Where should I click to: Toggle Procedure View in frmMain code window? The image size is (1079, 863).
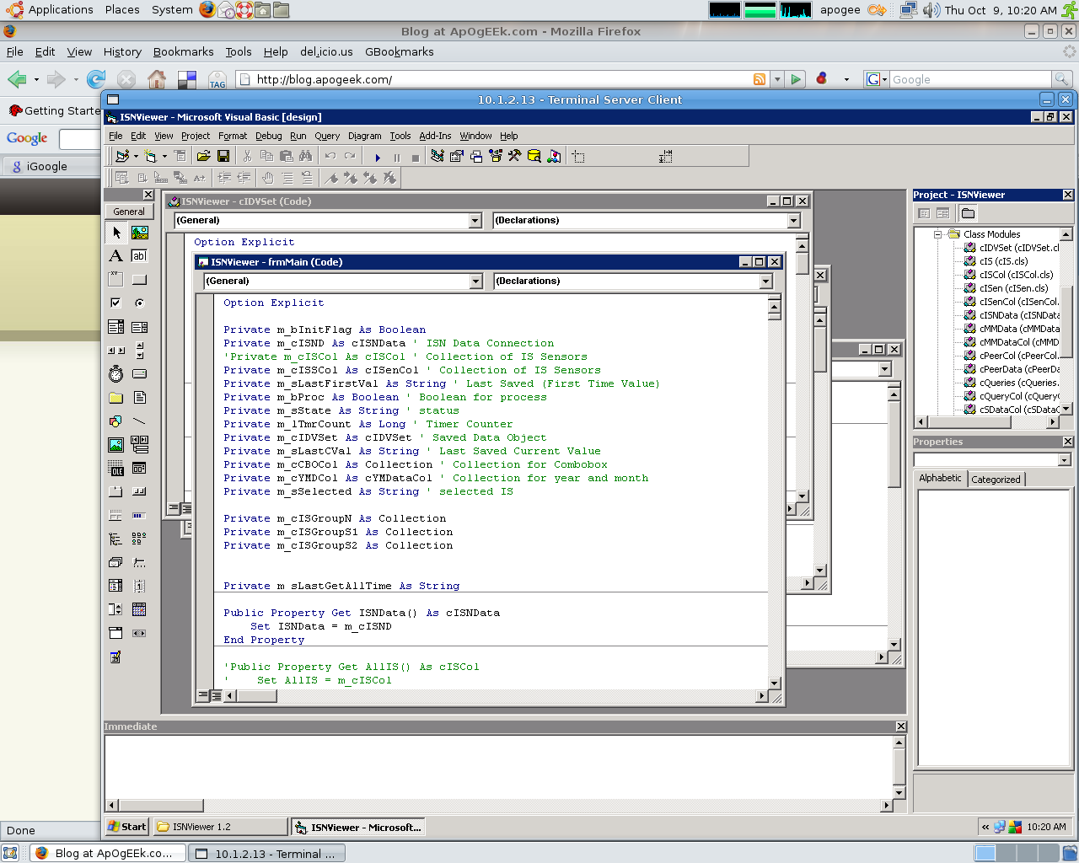pyautogui.click(x=202, y=696)
